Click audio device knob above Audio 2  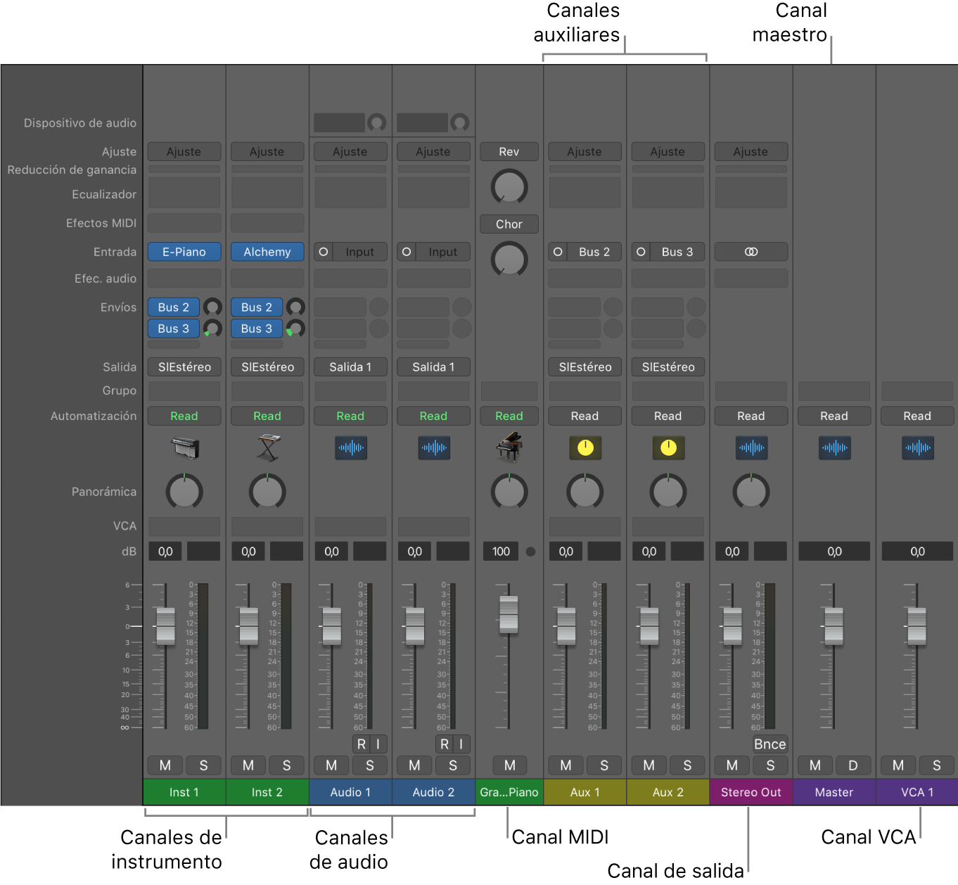click(460, 122)
